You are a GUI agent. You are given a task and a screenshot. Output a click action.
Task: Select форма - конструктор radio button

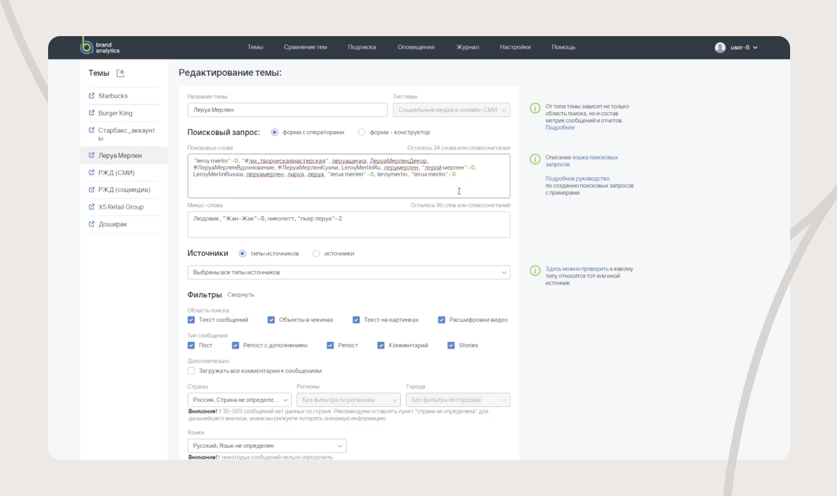point(362,132)
